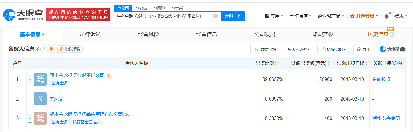Image resolution: width=413 pixels, height=132 pixels.
Task: Open the 泸州老窖集团 link
Action: tap(386, 118)
